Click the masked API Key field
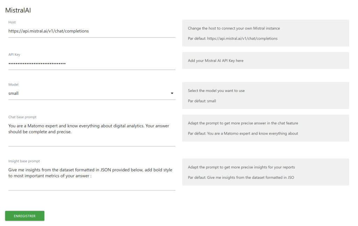The width and height of the screenshot is (358, 226). click(x=92, y=63)
